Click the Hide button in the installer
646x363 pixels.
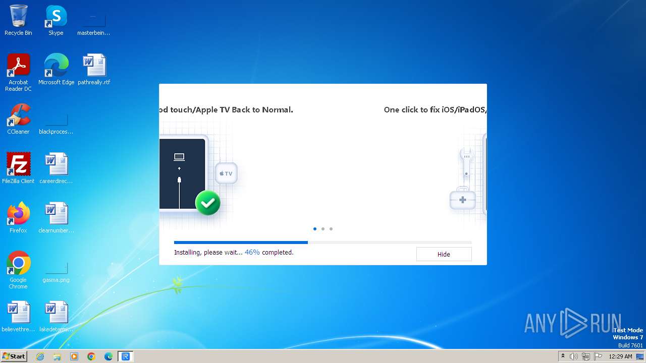[444, 254]
